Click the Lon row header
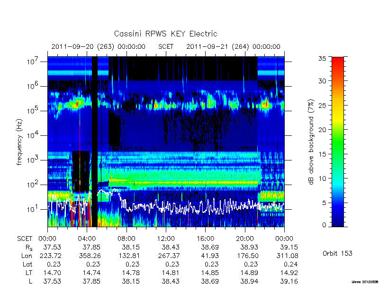379x284 pixels. (x=27, y=256)
